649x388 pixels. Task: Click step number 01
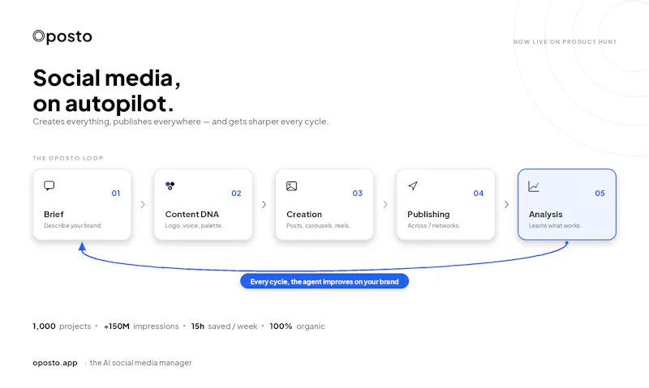coord(116,193)
